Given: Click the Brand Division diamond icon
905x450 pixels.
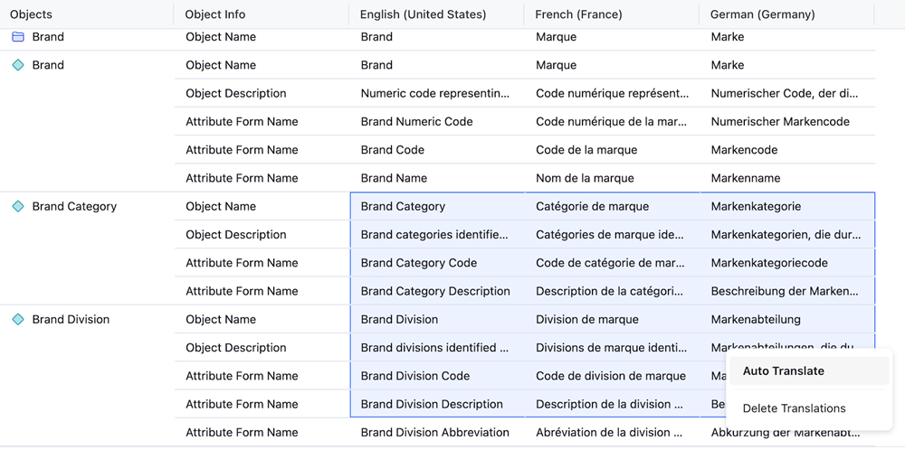Looking at the screenshot, I should coord(17,319).
